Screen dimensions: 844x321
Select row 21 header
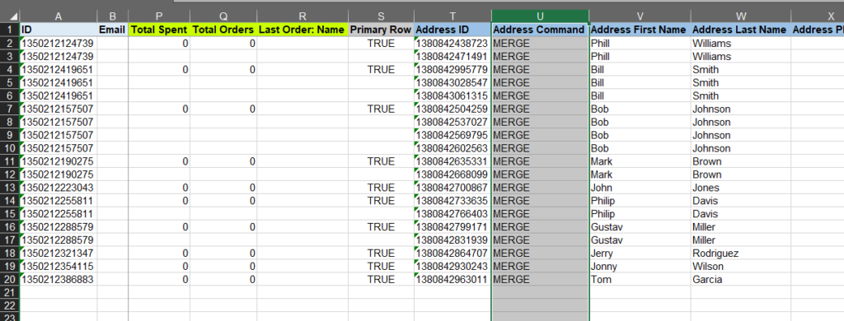pyautogui.click(x=9, y=292)
